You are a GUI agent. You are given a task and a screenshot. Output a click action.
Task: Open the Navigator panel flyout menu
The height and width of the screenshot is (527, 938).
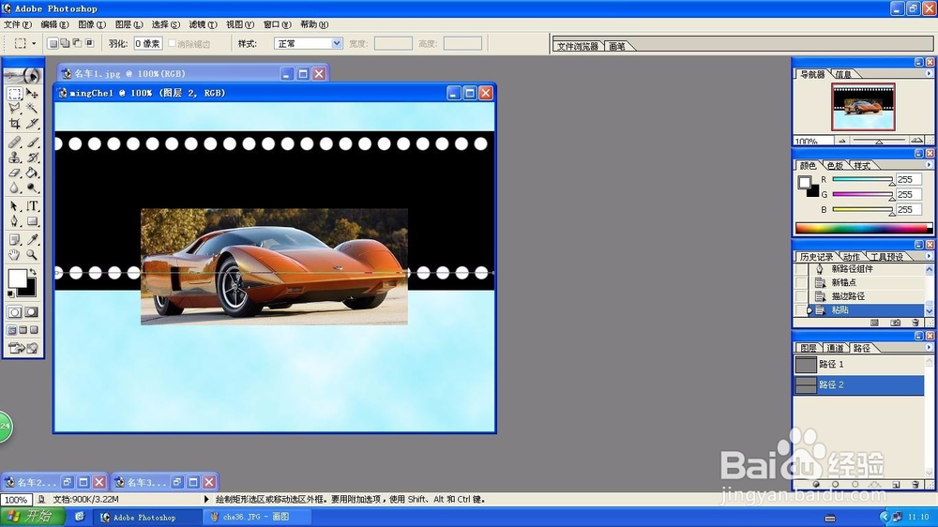(929, 73)
